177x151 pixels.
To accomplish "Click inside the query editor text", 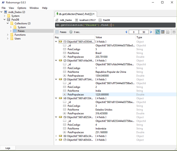I will click(x=115, y=25).
